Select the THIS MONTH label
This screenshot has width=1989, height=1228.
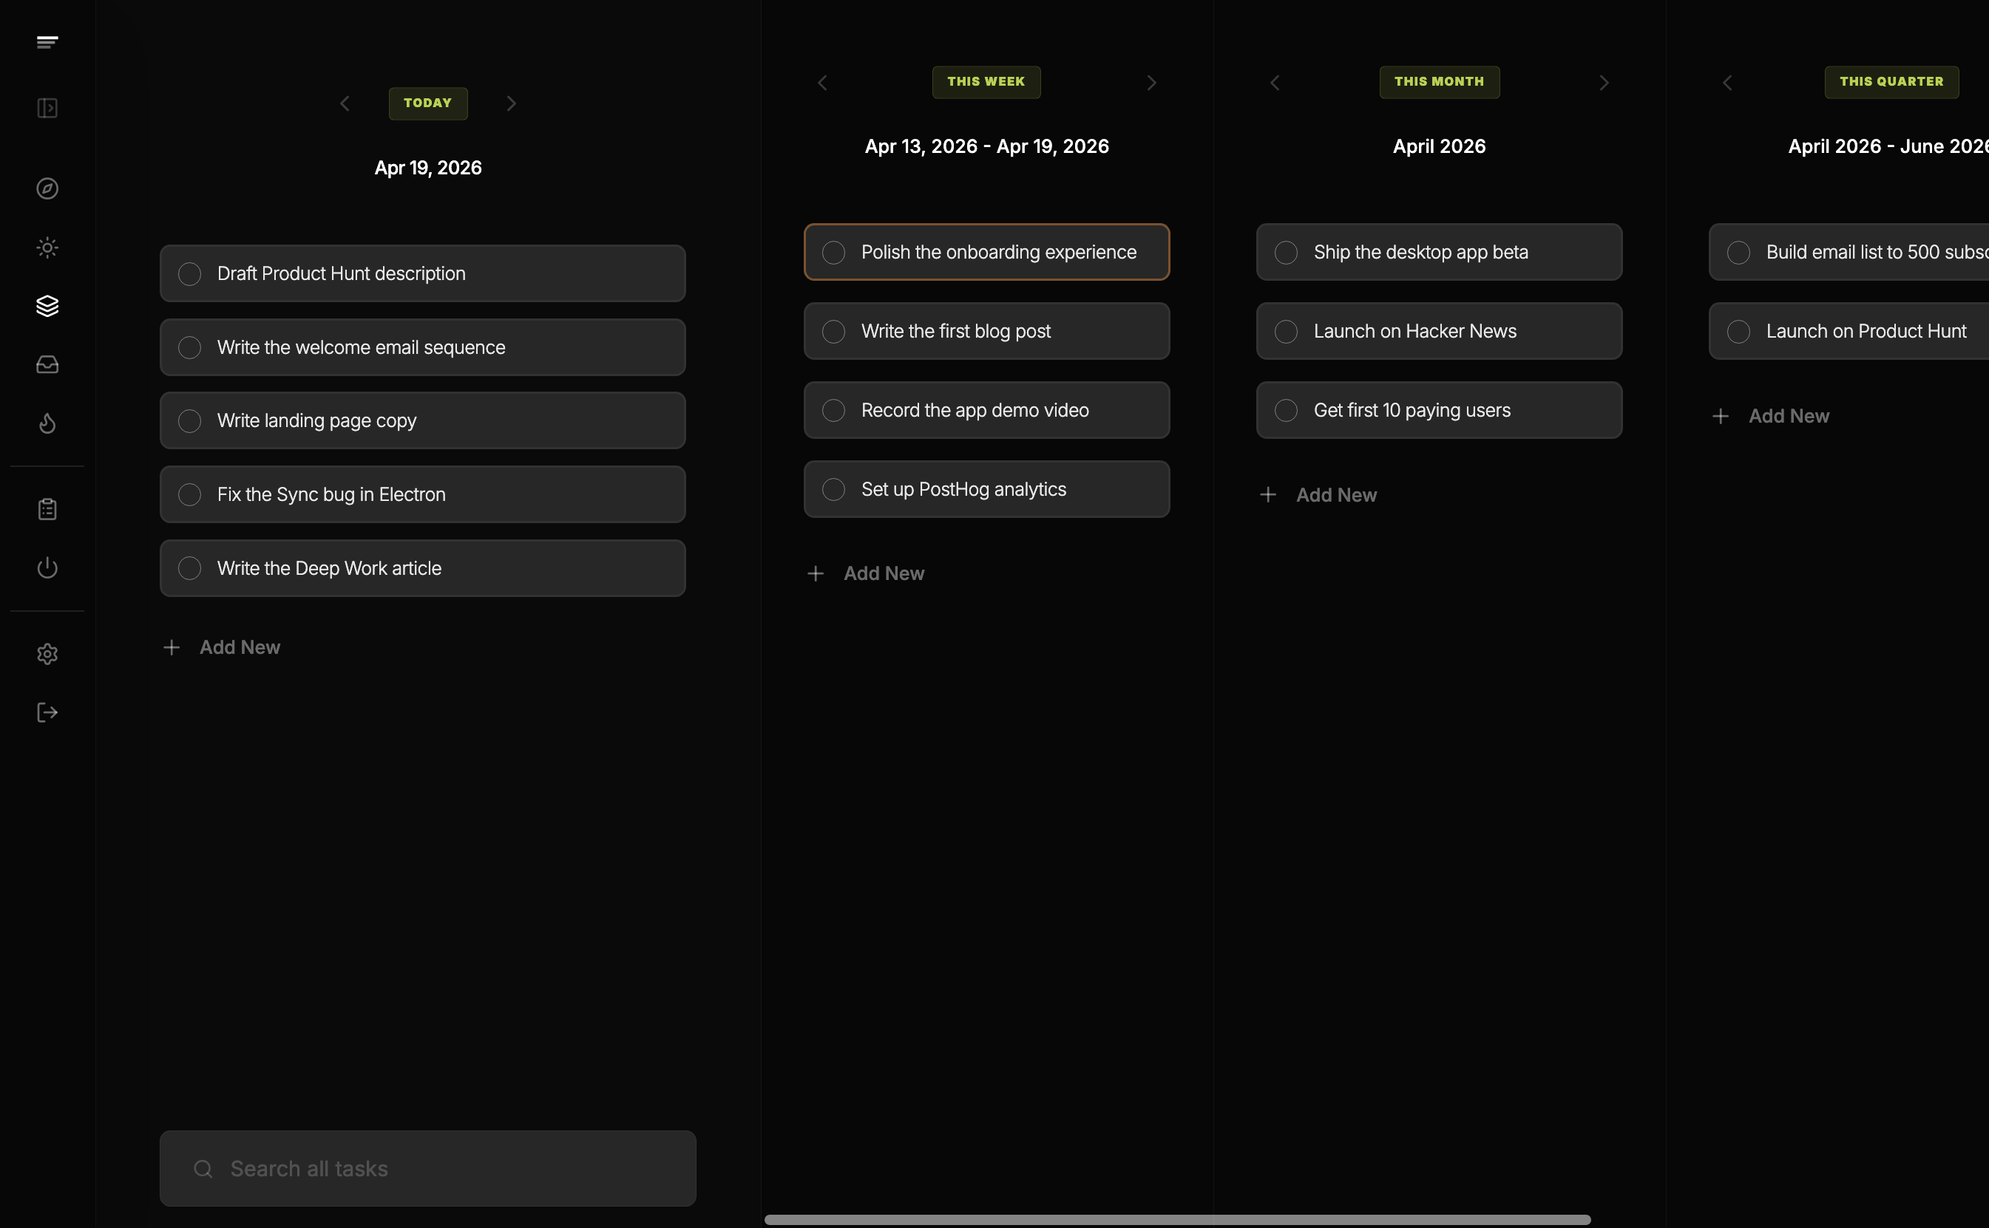point(1438,82)
